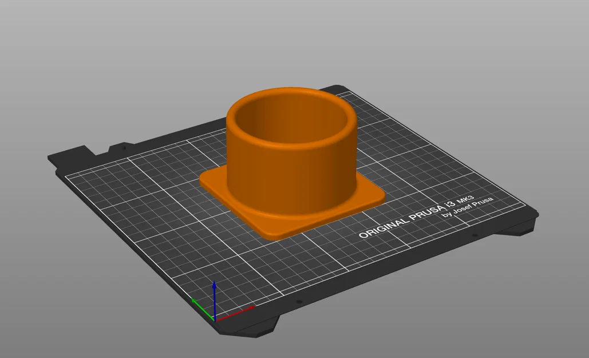Click the axis gizmo origin point
The width and height of the screenshot is (589, 358).
(215, 320)
